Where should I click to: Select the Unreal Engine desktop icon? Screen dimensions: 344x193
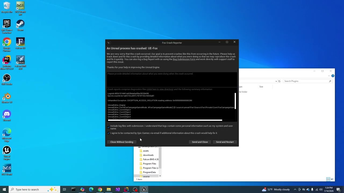7,153
